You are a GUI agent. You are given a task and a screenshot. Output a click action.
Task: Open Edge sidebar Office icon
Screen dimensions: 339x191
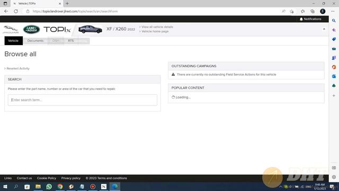334,67
